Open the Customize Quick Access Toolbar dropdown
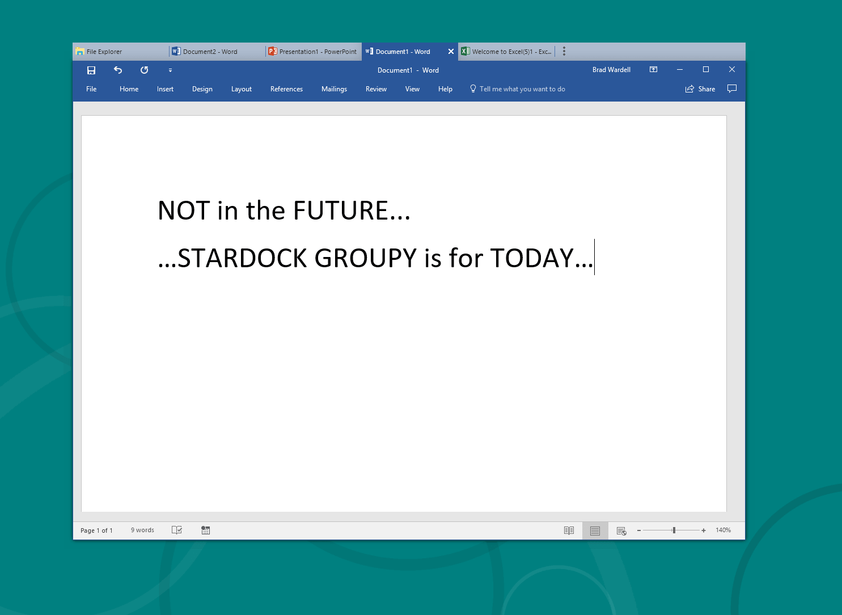This screenshot has height=615, width=842. [x=170, y=70]
